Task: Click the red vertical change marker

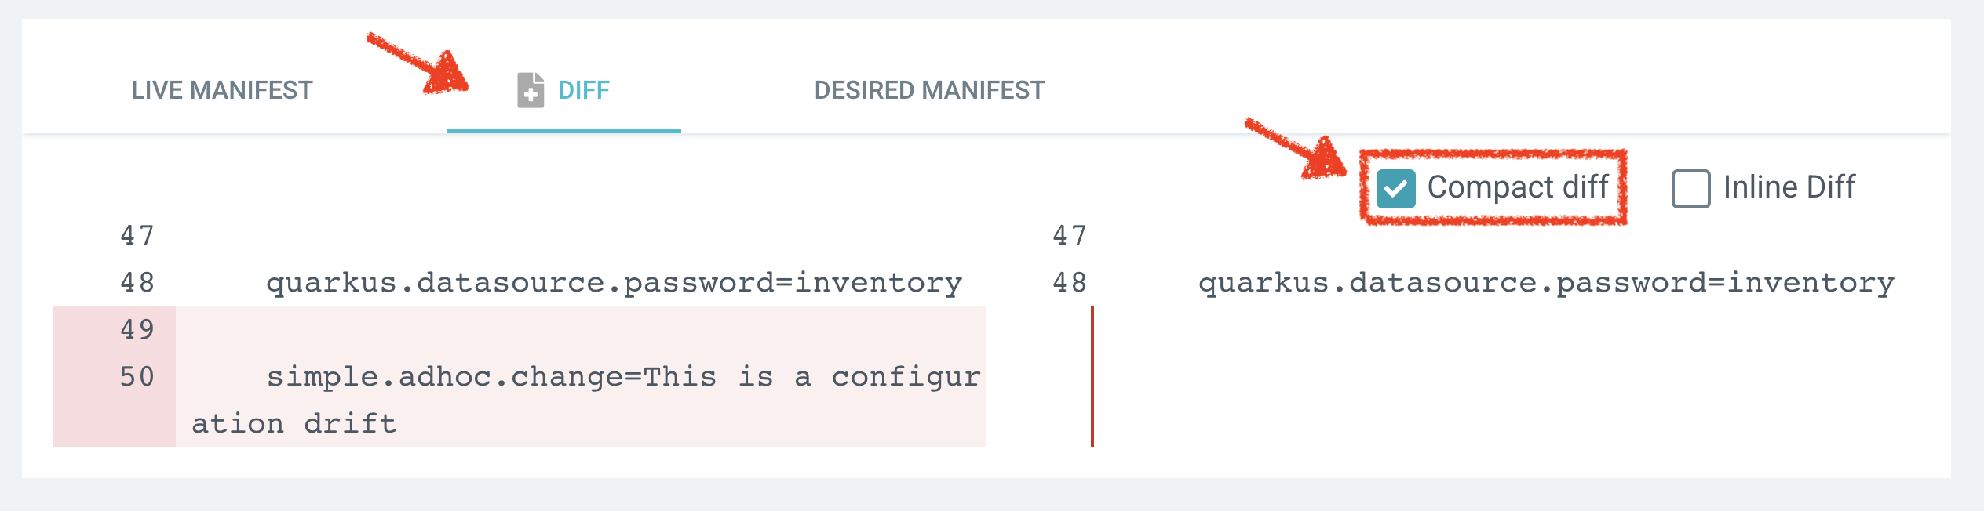Action: 1092,376
